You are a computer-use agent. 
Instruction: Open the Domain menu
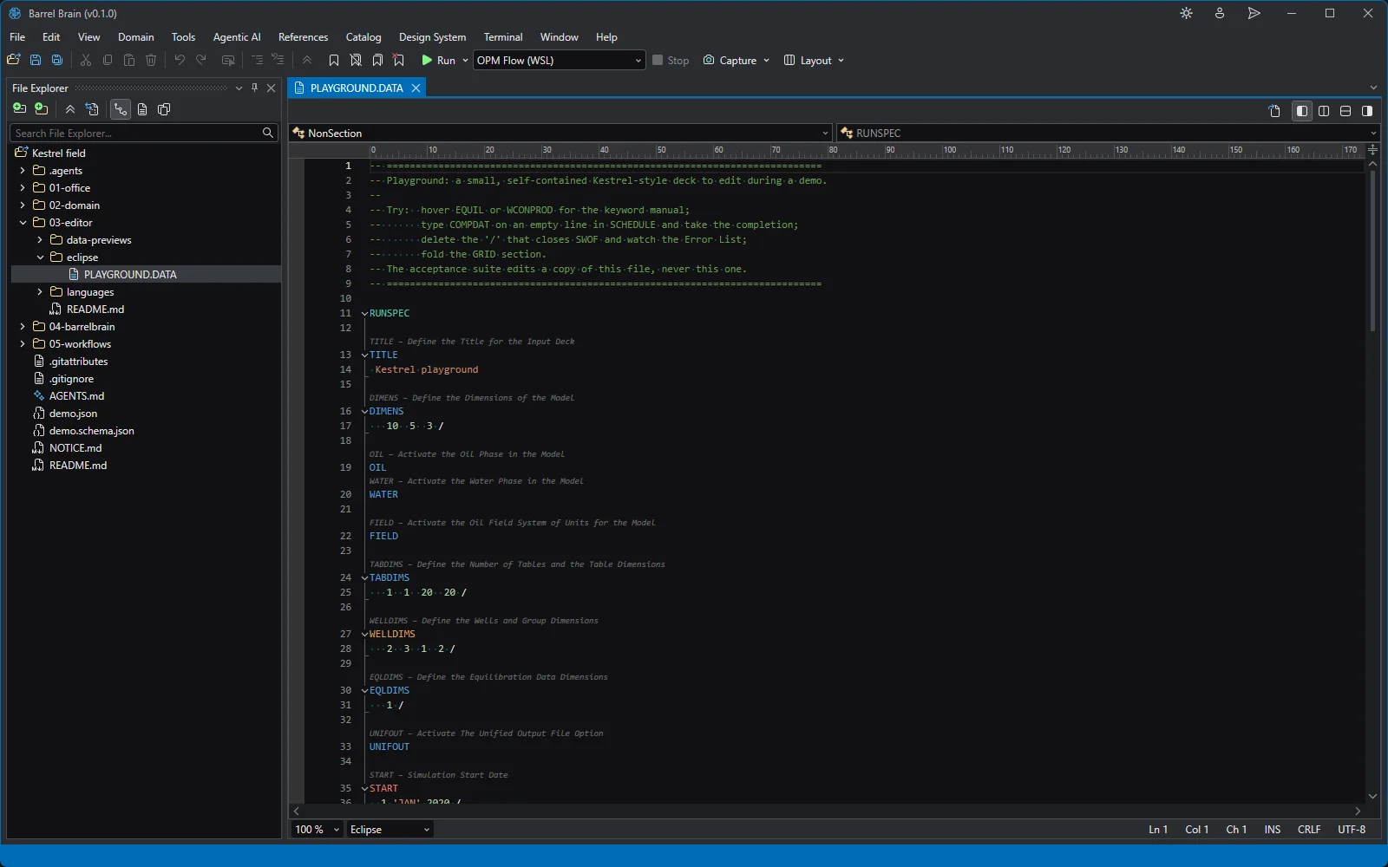(136, 37)
